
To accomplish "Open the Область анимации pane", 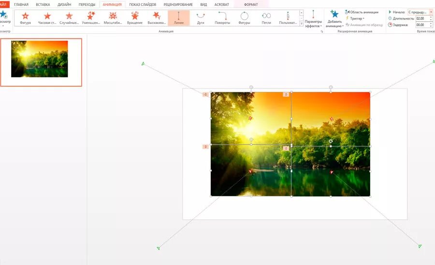I will 362,12.
